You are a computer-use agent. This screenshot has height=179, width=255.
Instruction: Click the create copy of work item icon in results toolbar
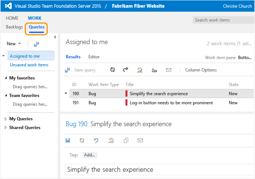(140, 70)
